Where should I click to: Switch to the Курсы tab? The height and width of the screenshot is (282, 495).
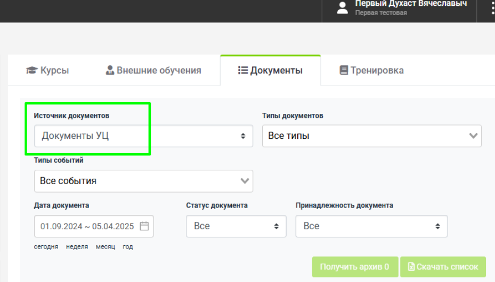47,70
